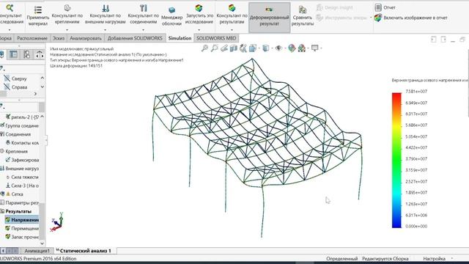Switch to the Simulation tab

coord(180,38)
